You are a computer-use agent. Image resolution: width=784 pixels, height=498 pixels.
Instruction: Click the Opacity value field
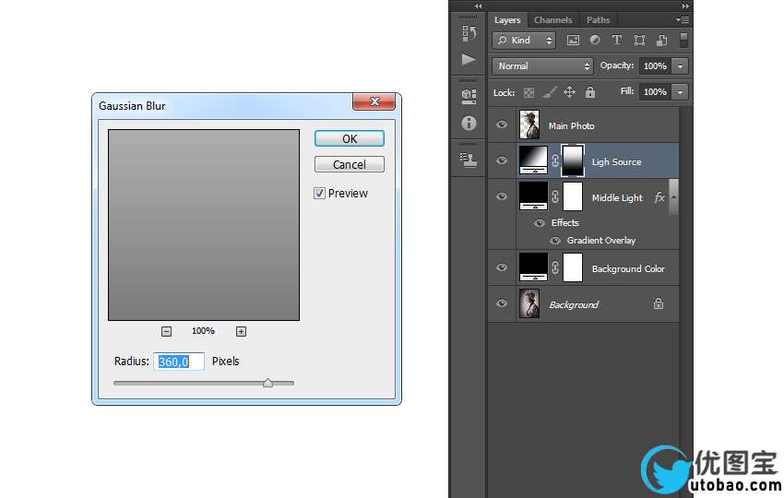(655, 66)
